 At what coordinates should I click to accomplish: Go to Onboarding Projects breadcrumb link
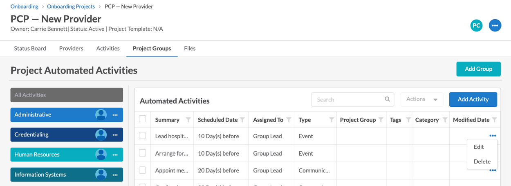point(71,7)
